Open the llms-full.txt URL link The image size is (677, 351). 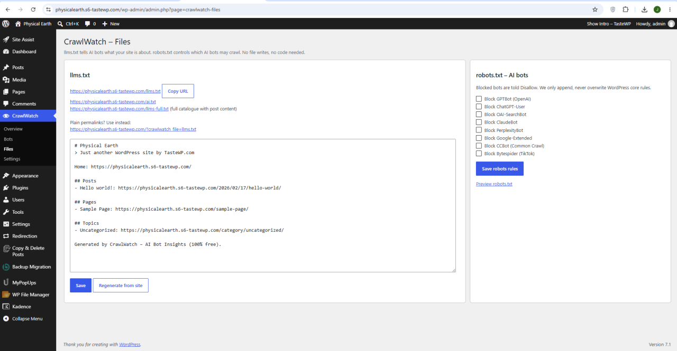click(x=119, y=109)
